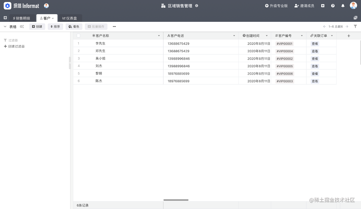Click 查看 for 邓先生 row

pos(315,51)
